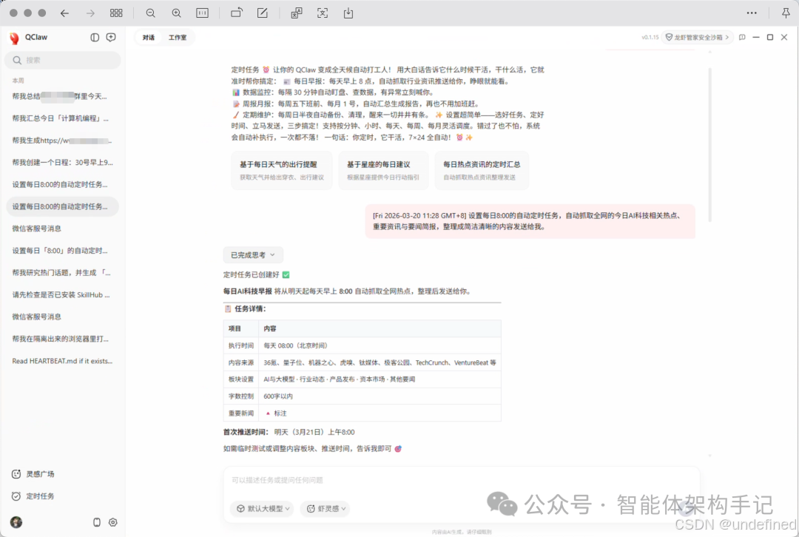Click the feedback icon beside sandbox badge

coord(743,37)
